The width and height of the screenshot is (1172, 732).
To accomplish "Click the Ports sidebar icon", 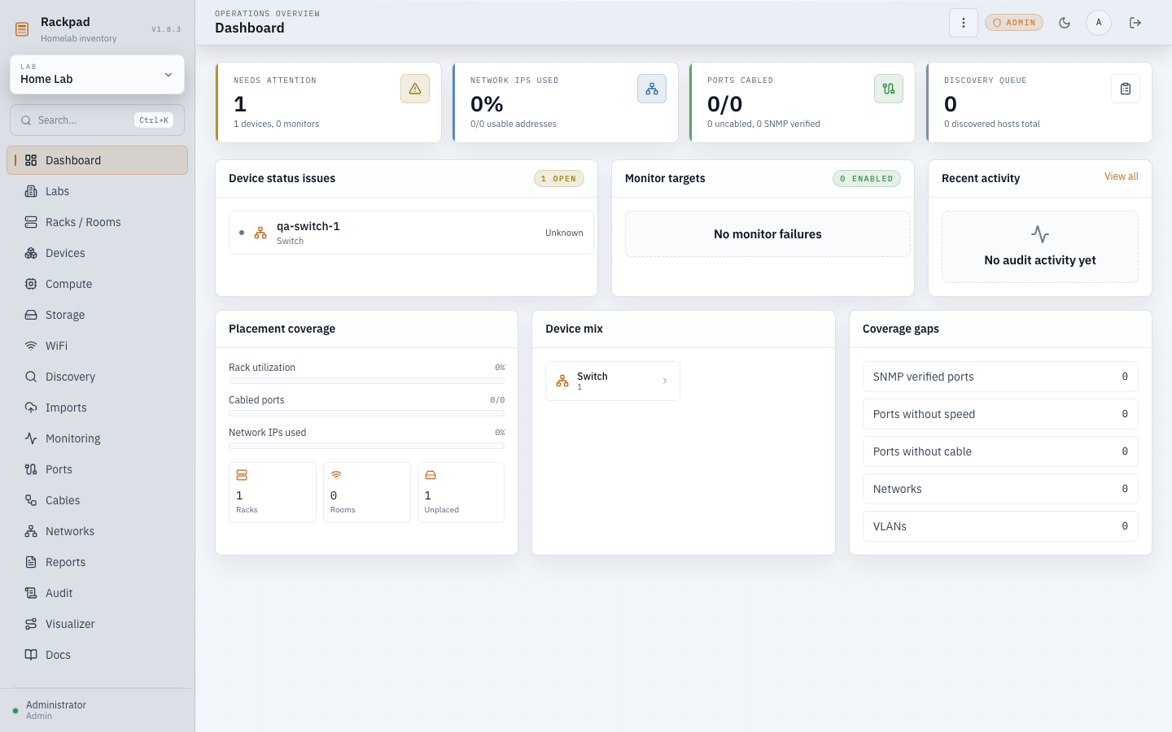I will [x=31, y=469].
